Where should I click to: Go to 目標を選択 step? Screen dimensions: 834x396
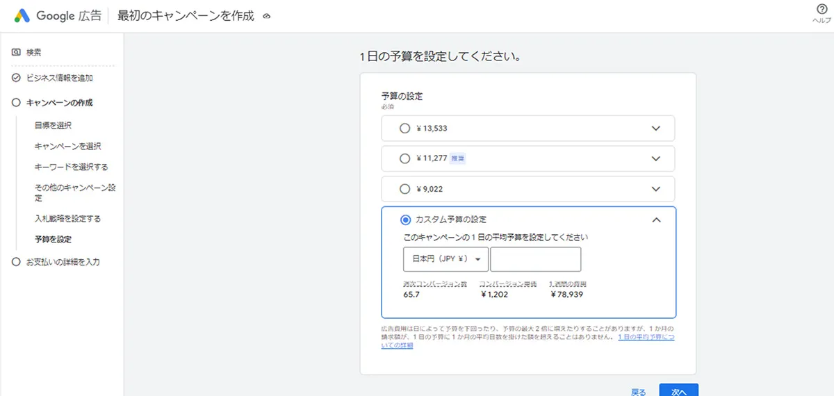click(53, 126)
